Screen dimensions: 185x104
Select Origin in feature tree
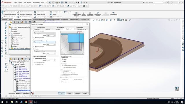15,46
